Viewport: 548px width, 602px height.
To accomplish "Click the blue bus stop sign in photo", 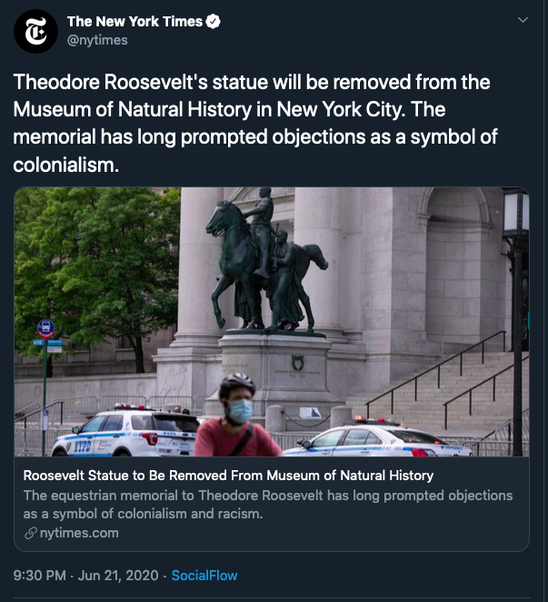I will (x=45, y=329).
